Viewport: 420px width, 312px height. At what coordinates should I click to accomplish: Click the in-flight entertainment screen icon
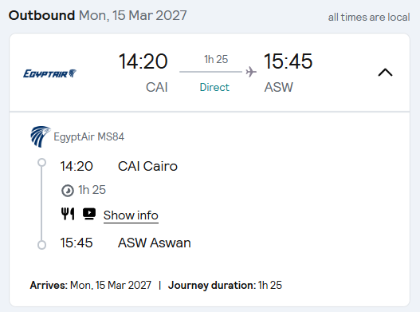click(89, 214)
